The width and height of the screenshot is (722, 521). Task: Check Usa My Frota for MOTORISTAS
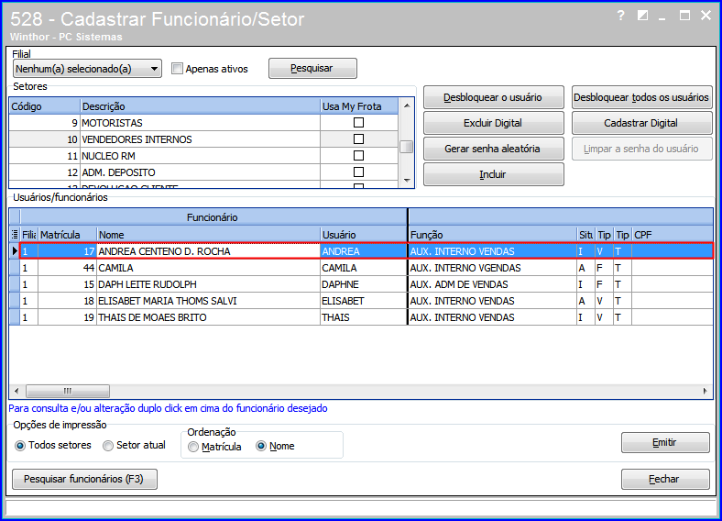358,123
